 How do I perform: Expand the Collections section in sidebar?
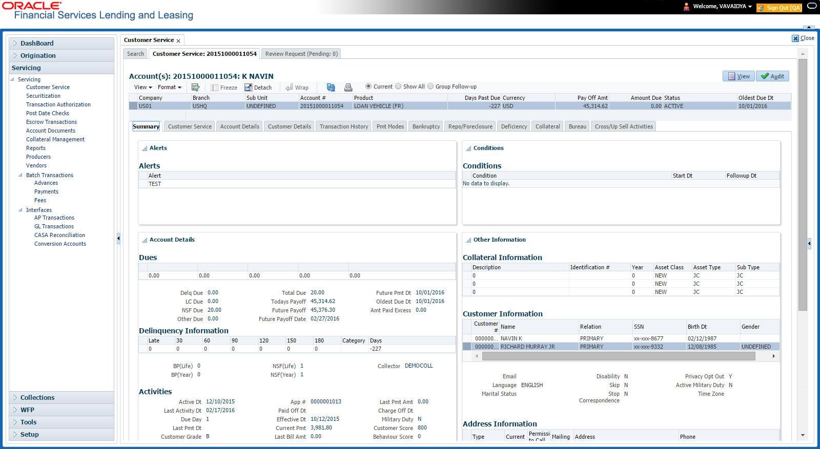tap(37, 398)
